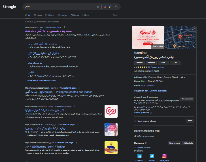Click See photos on the business image
The height and width of the screenshot is (162, 206).
158,46
